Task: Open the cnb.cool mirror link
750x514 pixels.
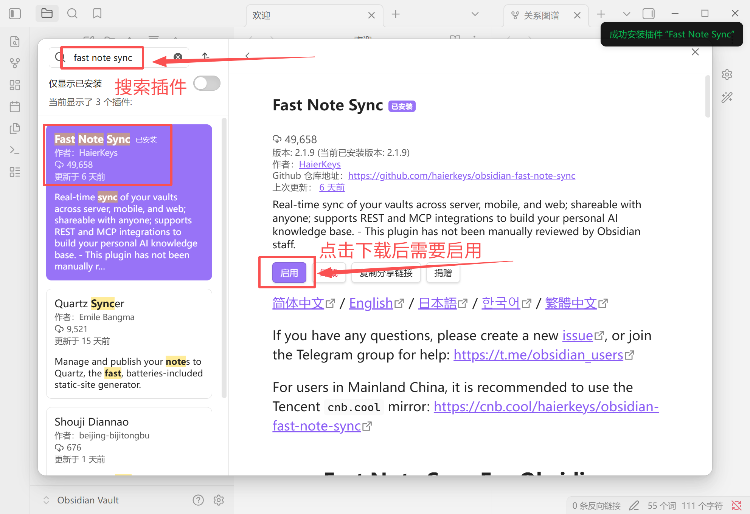Action: pyautogui.click(x=466, y=416)
